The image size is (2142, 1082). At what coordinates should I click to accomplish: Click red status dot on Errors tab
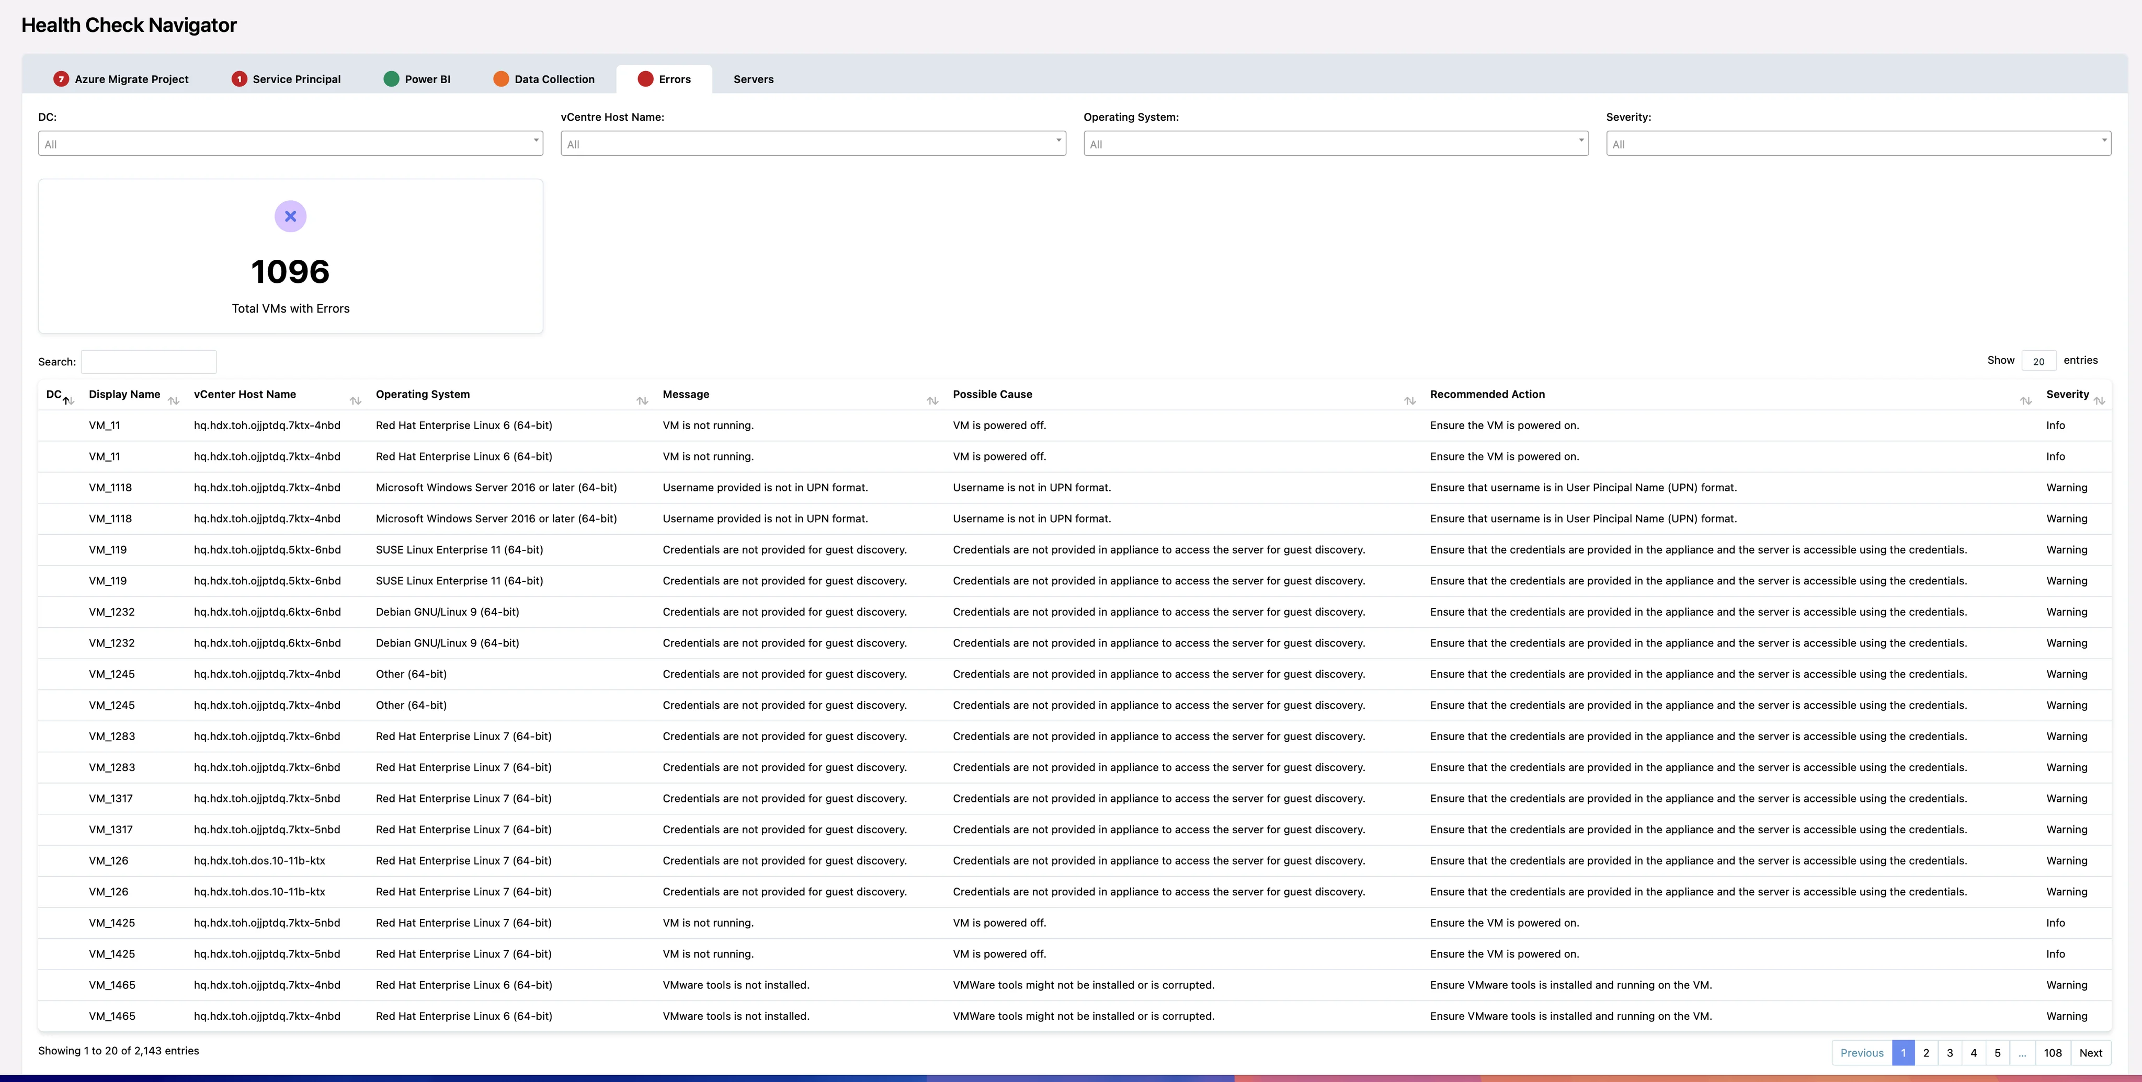[x=645, y=79]
